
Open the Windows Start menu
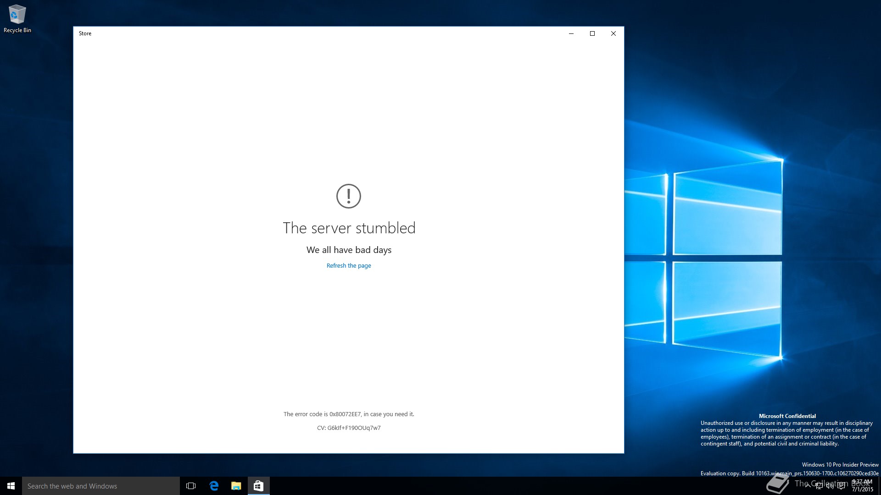[11, 486]
